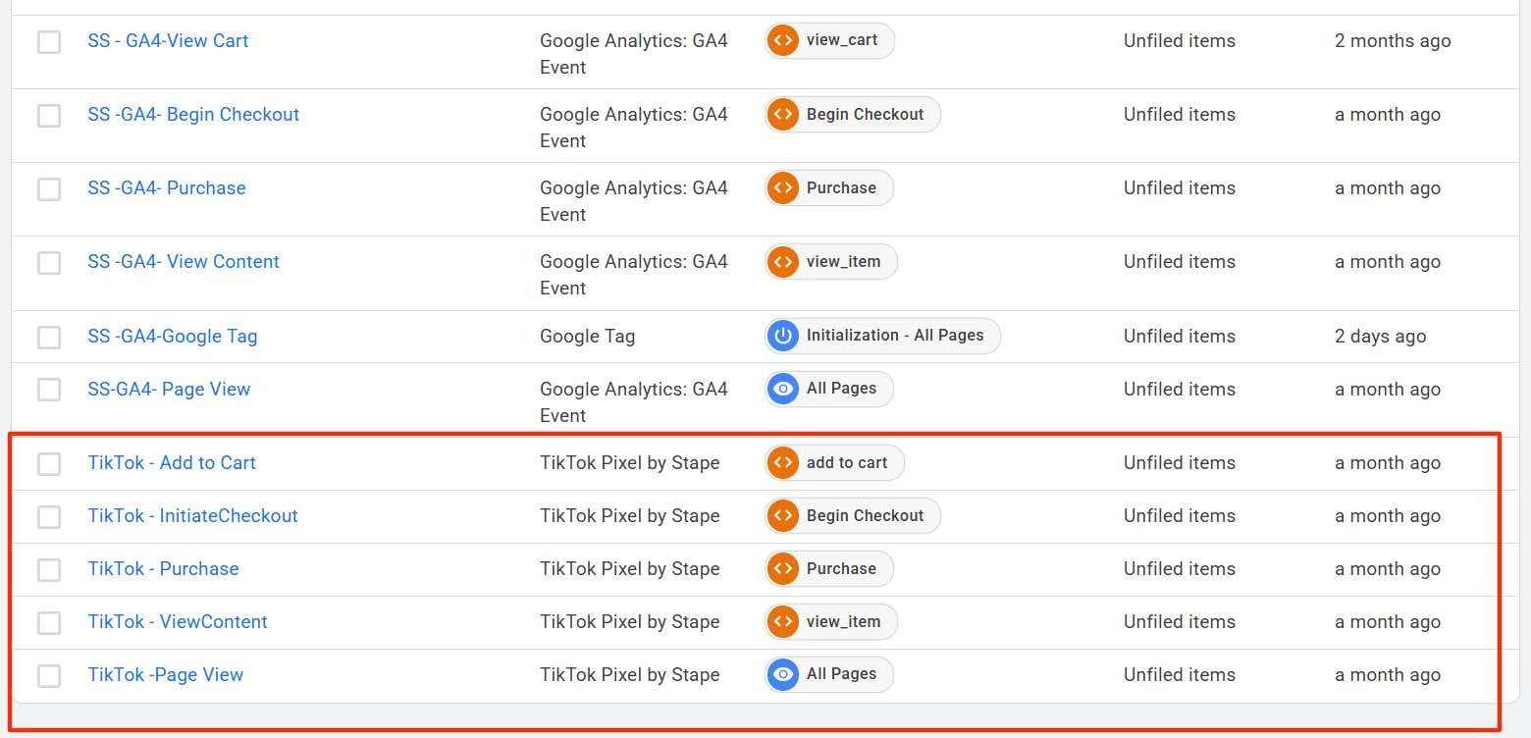This screenshot has height=738, width=1531.
Task: Click "Unfiled items" in TikTok - Add to Cart row
Action: point(1180,463)
